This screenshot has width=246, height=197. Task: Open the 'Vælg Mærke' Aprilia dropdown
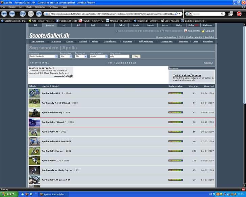99,56
